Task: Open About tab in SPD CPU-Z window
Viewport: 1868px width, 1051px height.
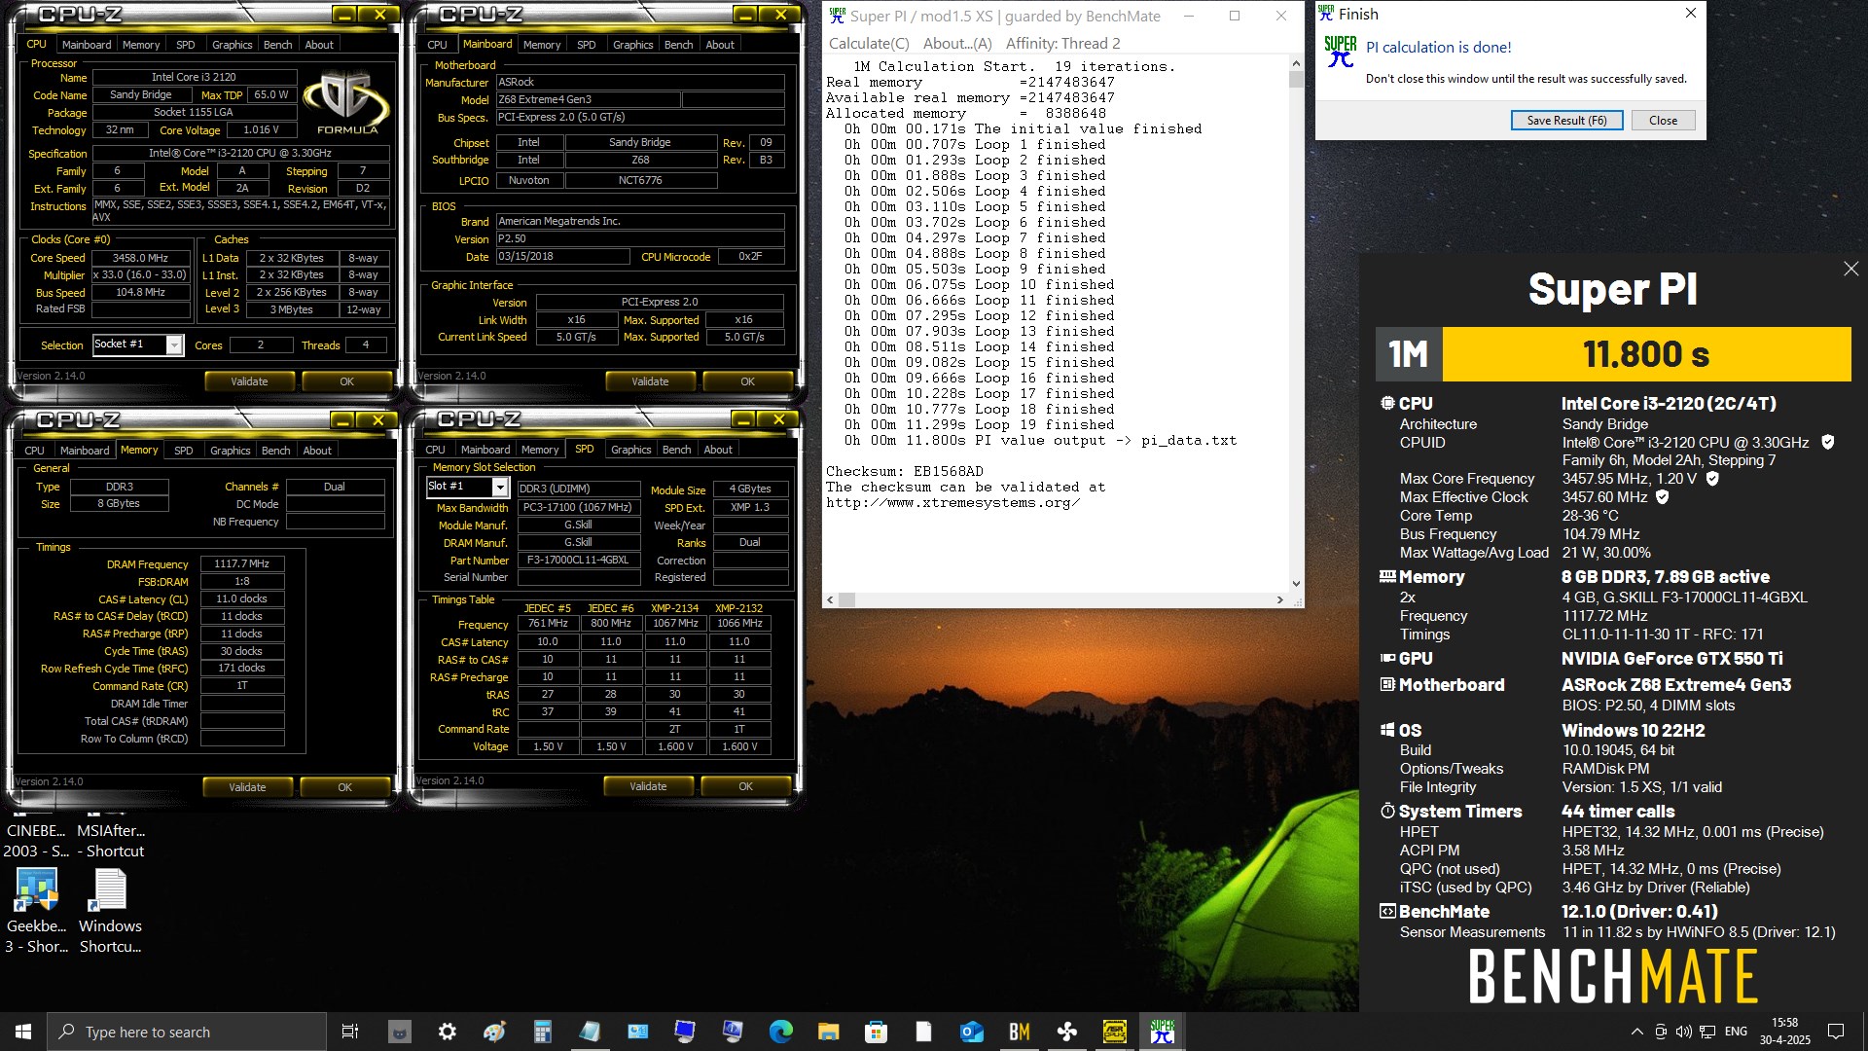Action: coord(718,450)
